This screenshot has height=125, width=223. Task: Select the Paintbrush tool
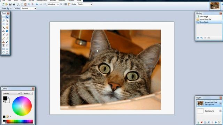(x=3, y=35)
